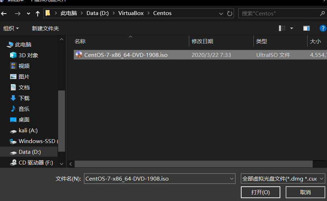Open 视频 folder in sidebar
Viewport: 327px width, 201px height.
point(20,66)
